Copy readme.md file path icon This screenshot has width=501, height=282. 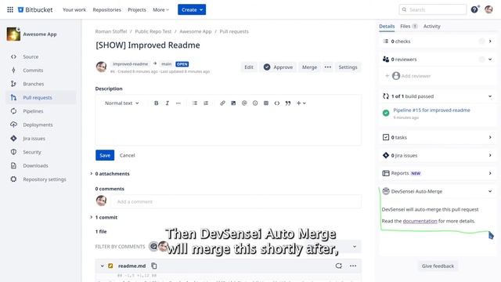click(154, 266)
